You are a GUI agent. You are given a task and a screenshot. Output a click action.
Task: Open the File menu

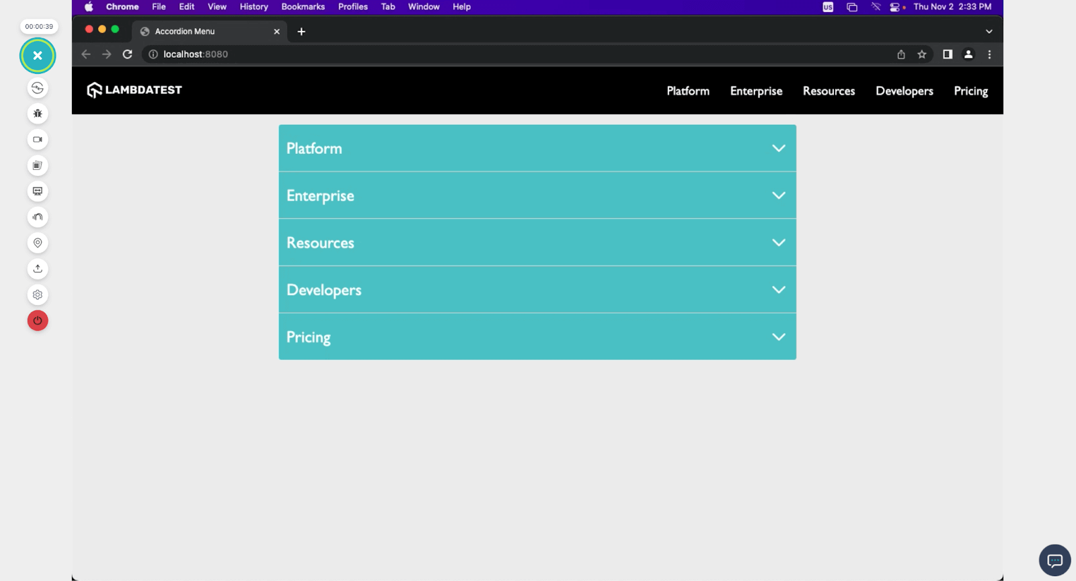pos(159,7)
